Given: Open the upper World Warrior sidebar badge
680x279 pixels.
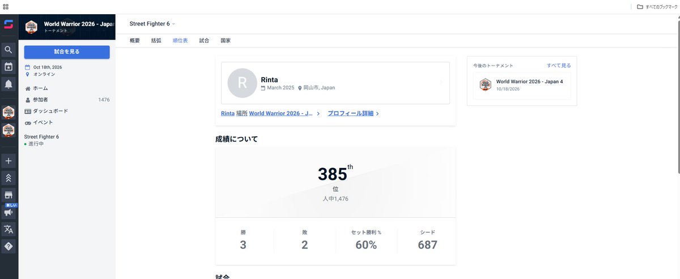Looking at the screenshot, I should click(x=8, y=112).
